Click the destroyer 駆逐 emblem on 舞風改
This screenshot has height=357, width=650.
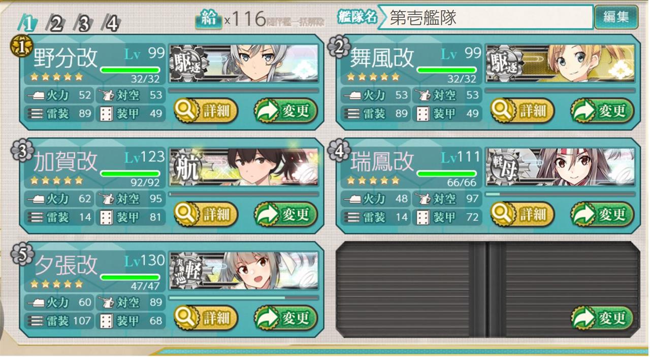[503, 63]
